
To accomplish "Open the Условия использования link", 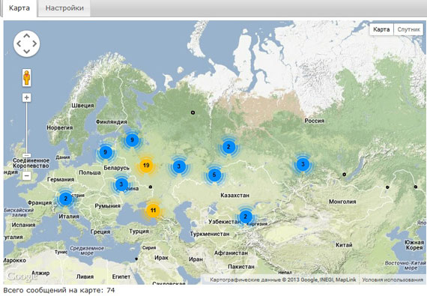I will 393,280.
